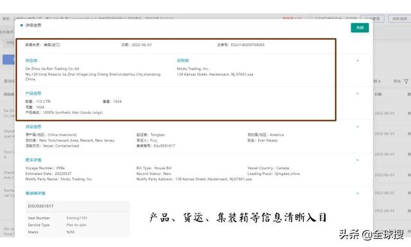Click origin value China (mainland)
Image resolution: width=411 pixels, height=247 pixels.
(x=62, y=135)
